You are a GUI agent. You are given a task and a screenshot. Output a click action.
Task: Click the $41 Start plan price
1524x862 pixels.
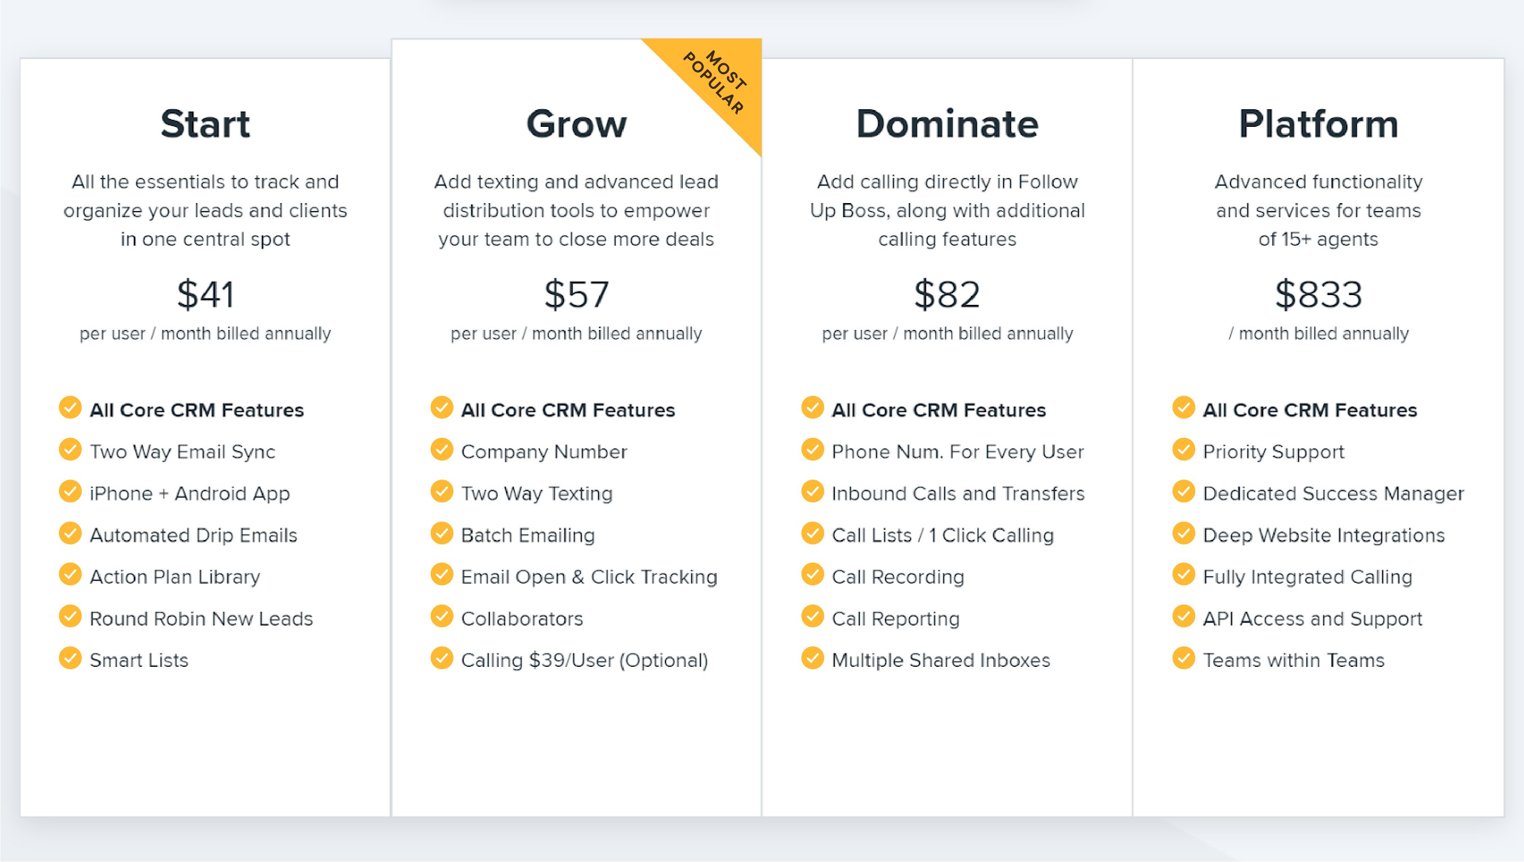coord(206,294)
